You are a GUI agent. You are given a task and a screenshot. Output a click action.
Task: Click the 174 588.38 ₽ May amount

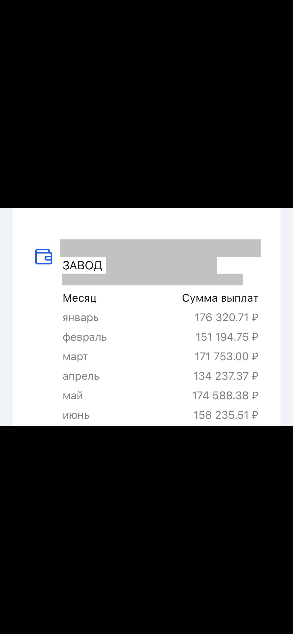[225, 396]
